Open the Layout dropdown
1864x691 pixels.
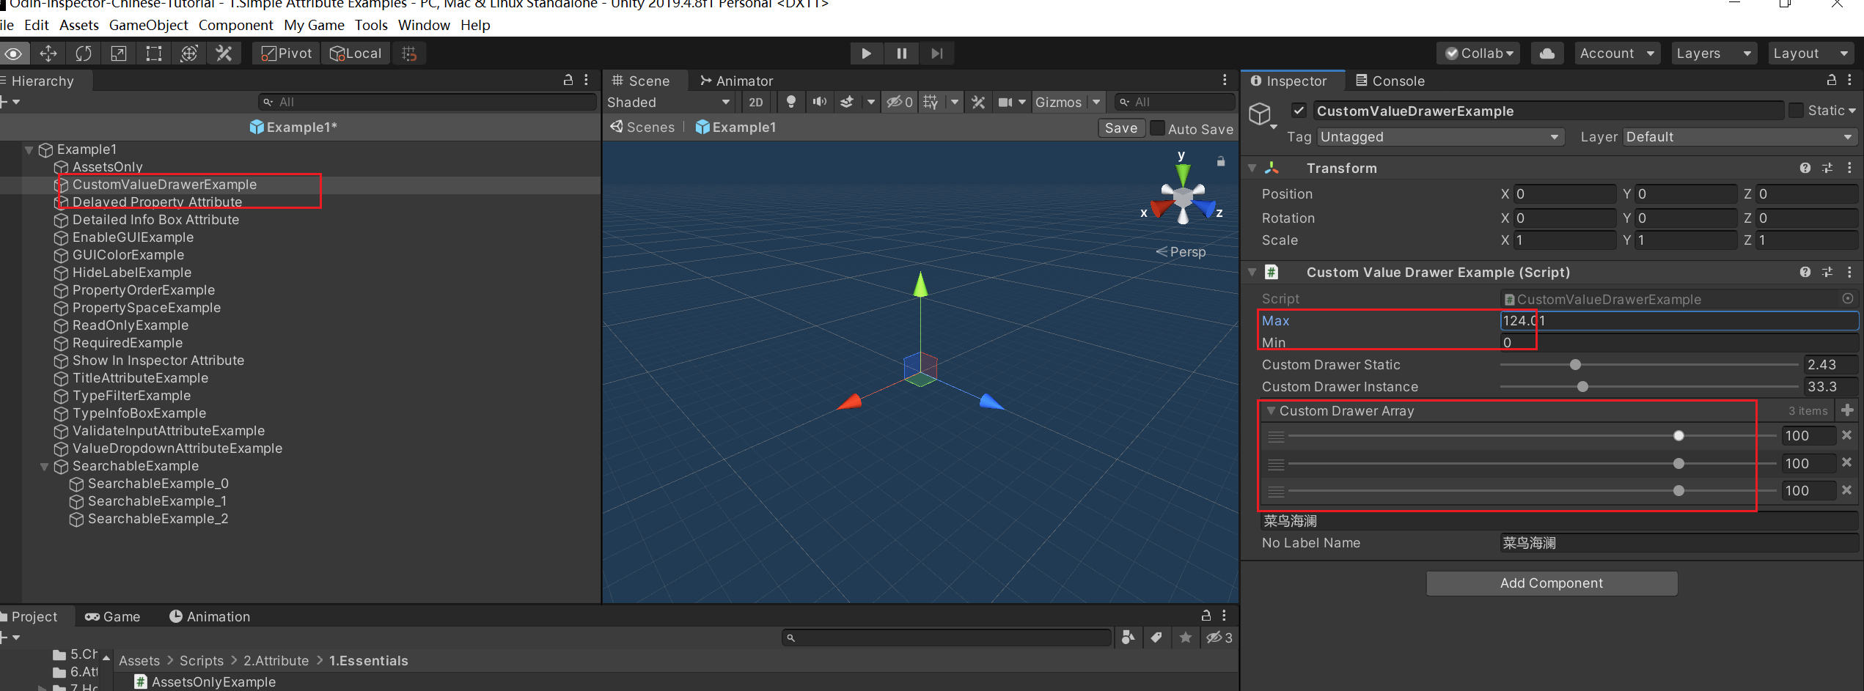click(1810, 53)
